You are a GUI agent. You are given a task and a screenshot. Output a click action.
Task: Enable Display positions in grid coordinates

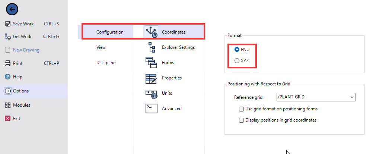coord(242,120)
